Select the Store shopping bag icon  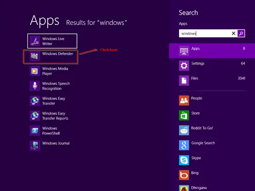point(184,116)
